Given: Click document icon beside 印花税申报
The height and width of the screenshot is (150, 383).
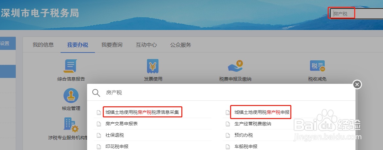Looking at the screenshot, I should point(99,147).
